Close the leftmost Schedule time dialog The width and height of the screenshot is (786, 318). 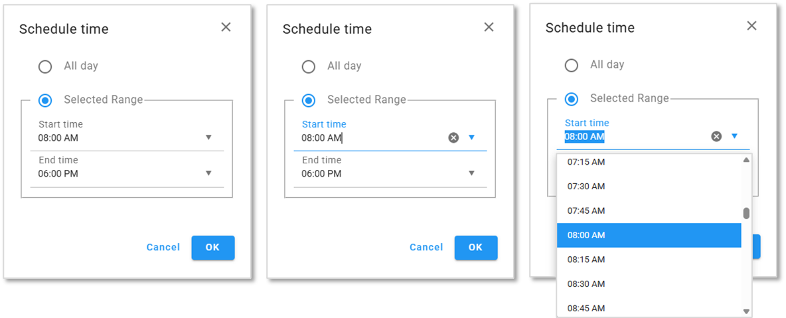226,27
